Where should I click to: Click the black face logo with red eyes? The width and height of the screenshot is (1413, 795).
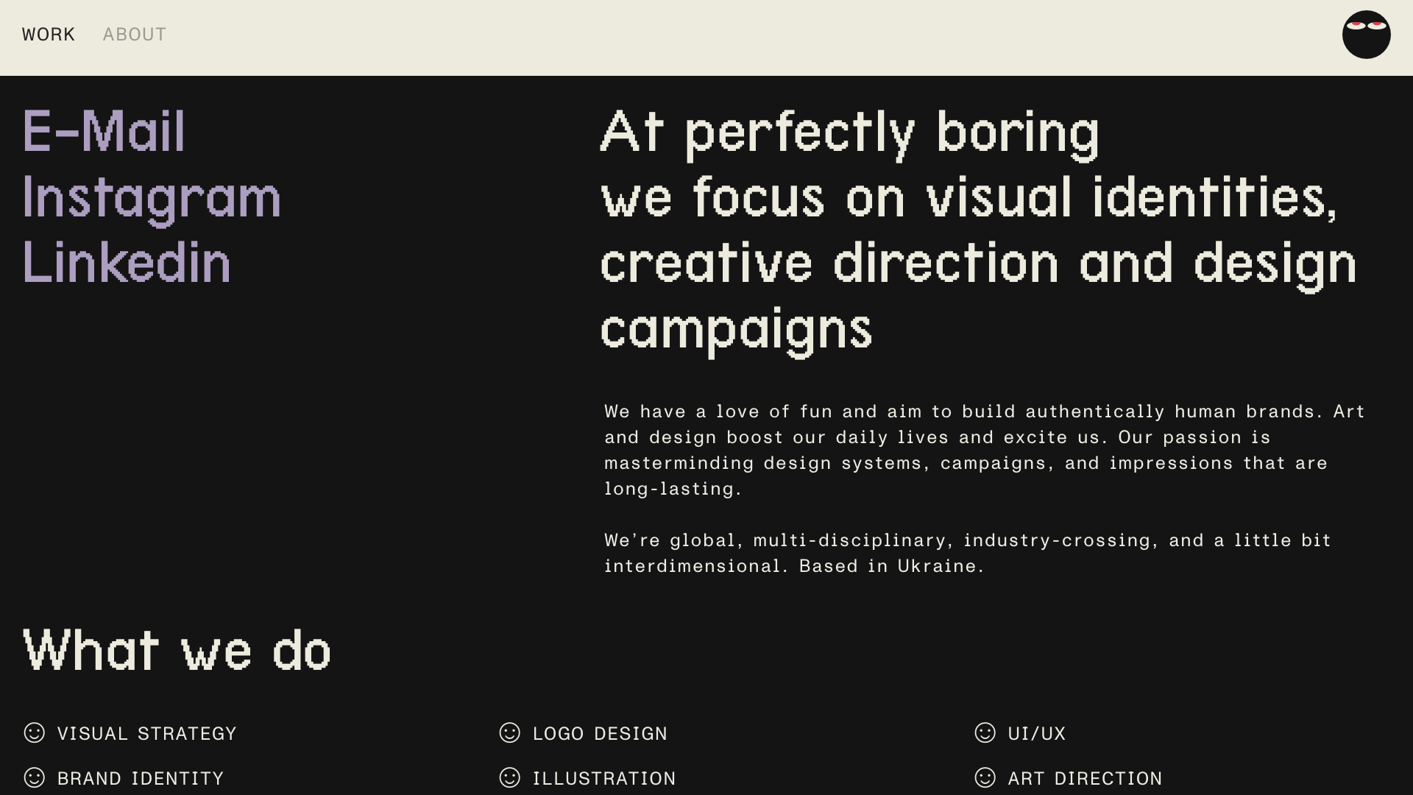(1366, 35)
